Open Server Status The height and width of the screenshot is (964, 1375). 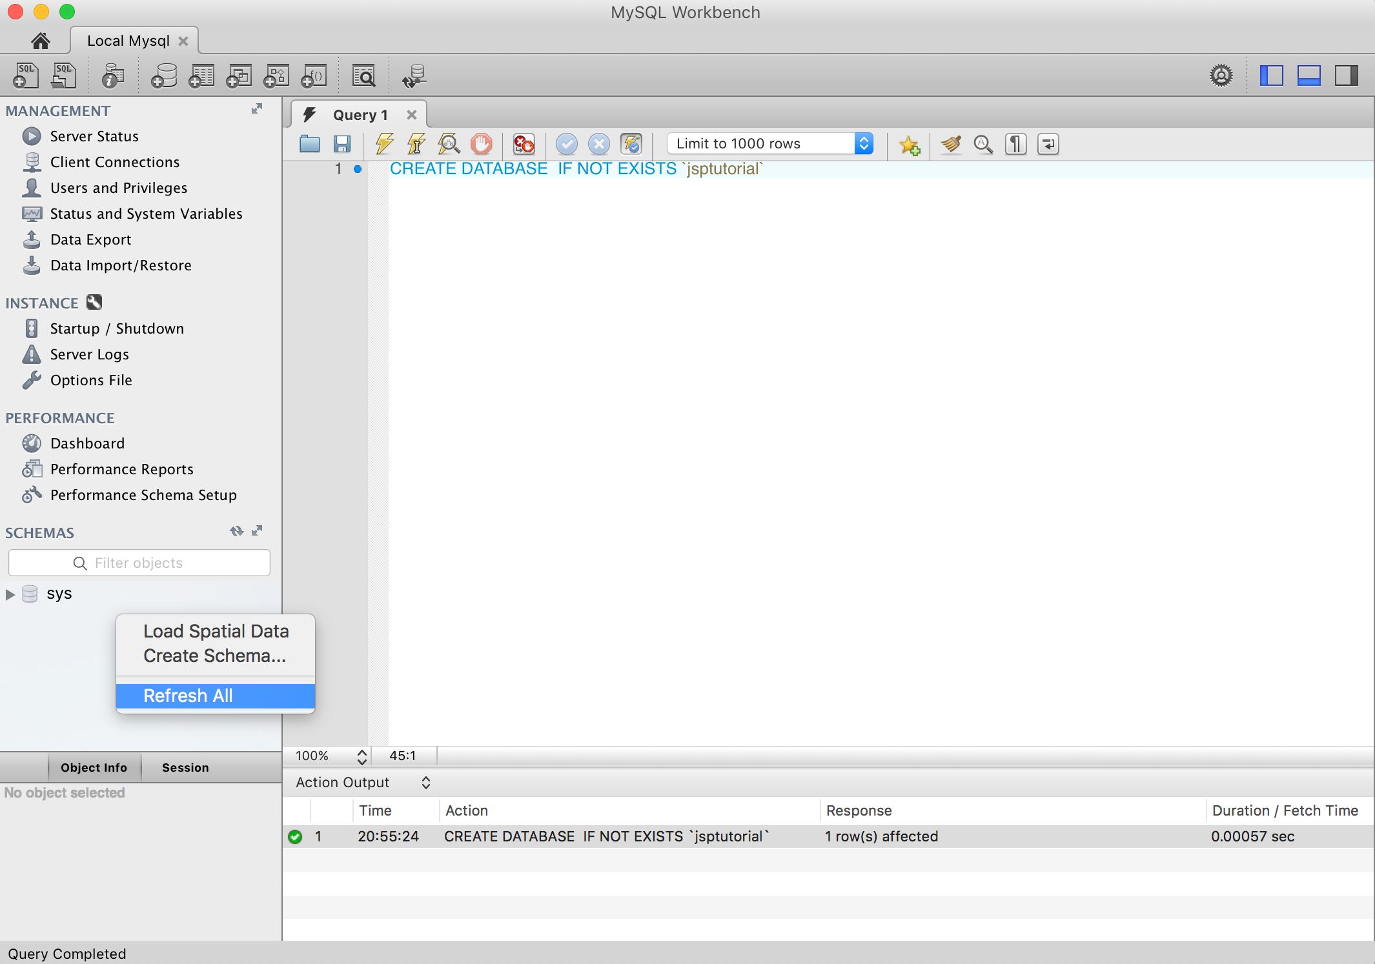(x=94, y=136)
